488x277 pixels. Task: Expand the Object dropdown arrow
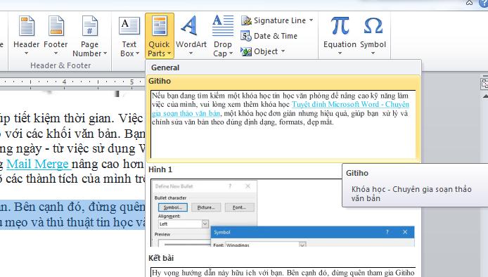283,51
